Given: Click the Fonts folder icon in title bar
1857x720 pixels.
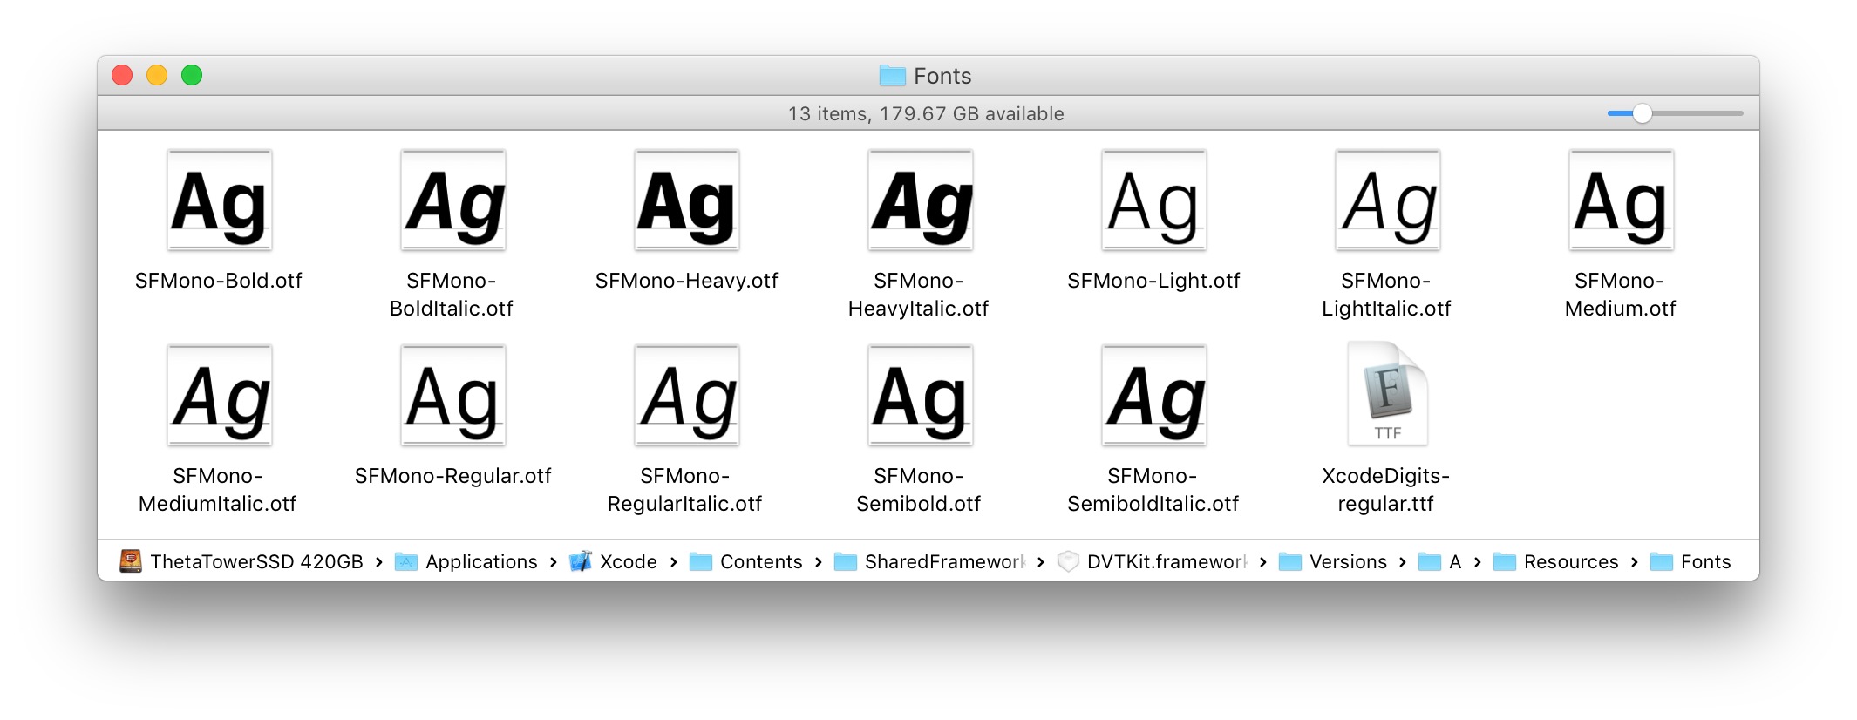Looking at the screenshot, I should point(892,76).
